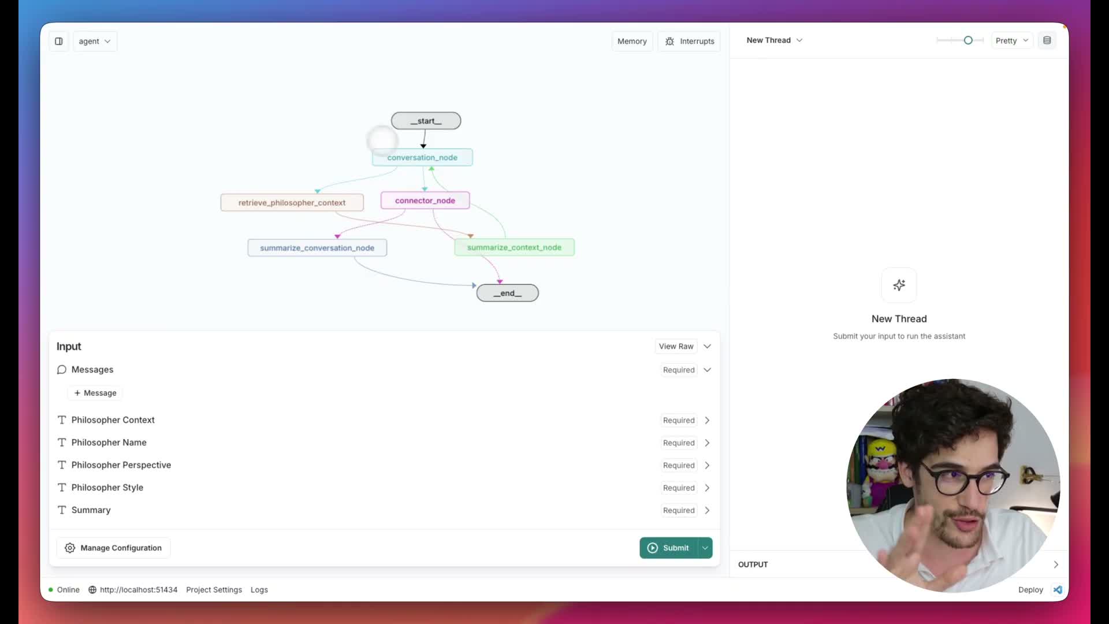The width and height of the screenshot is (1109, 624).
Task: Expand the OUTPUT panel arrow
Action: (x=1055, y=564)
